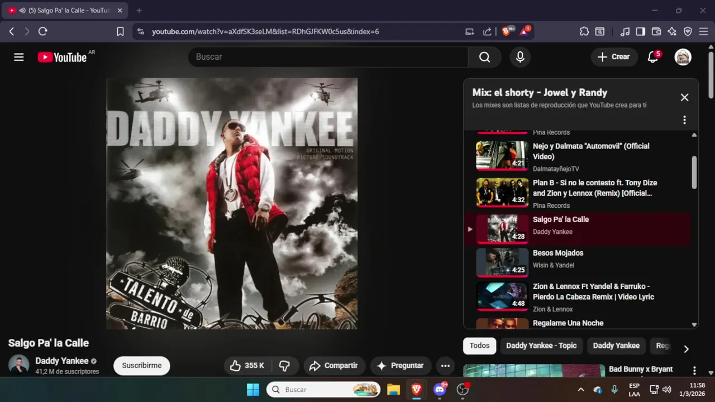The image size is (715, 402).
Task: Open the Daddy Yankee channel link
Action: point(62,361)
